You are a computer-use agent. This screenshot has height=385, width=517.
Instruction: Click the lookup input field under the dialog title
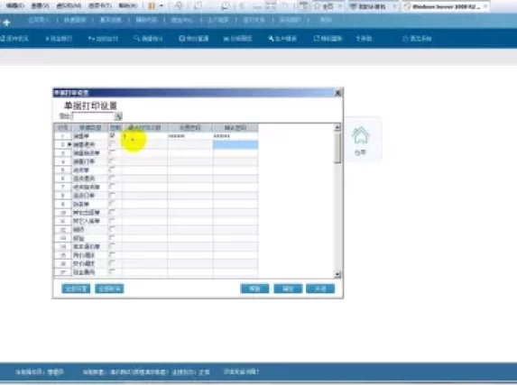coord(93,116)
